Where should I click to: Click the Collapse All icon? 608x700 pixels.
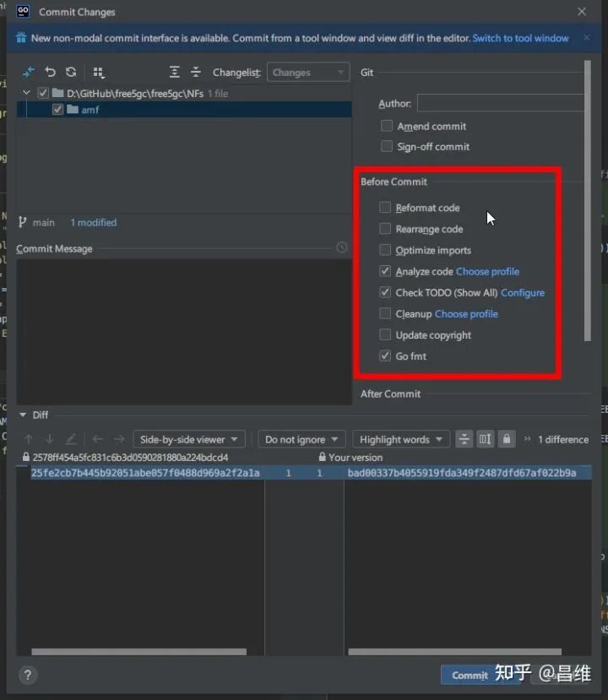tap(196, 72)
